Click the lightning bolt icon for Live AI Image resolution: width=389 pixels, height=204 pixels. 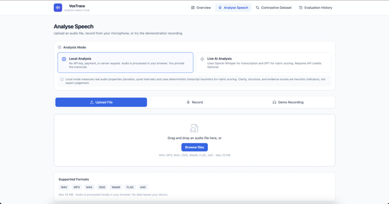202,59
